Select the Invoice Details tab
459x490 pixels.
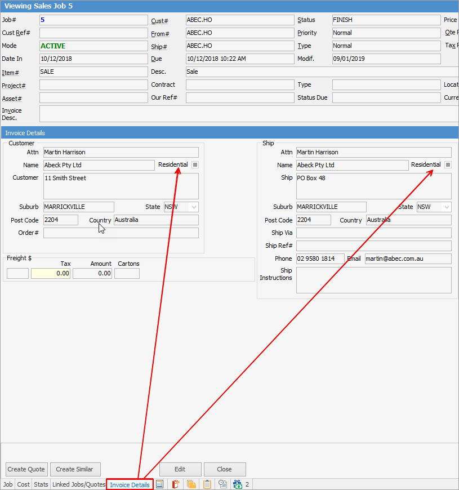click(130, 485)
